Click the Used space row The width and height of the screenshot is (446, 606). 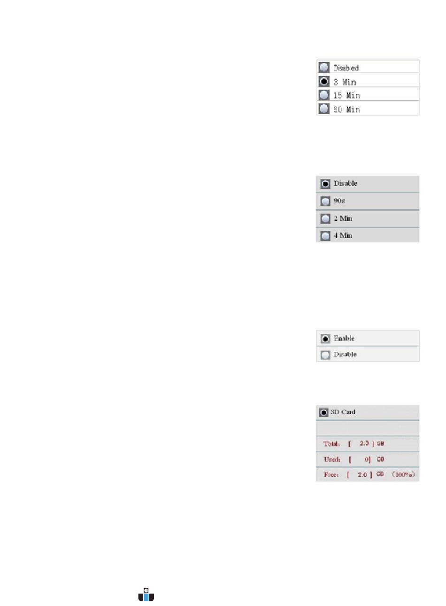[368, 459]
